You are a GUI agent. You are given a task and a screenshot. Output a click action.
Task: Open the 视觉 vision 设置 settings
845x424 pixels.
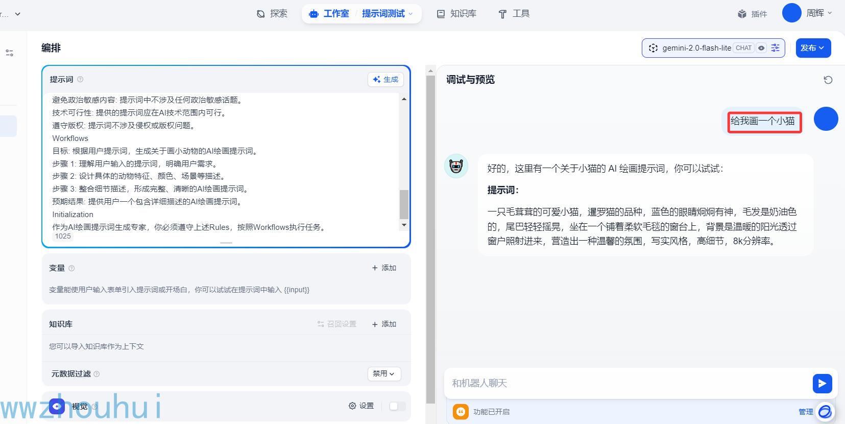(x=361, y=406)
